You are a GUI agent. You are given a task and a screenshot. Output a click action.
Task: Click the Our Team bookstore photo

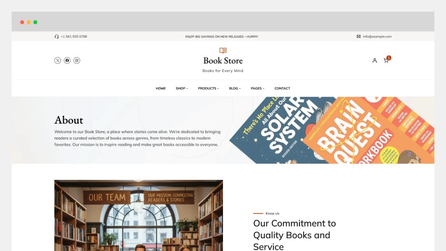[138, 215]
